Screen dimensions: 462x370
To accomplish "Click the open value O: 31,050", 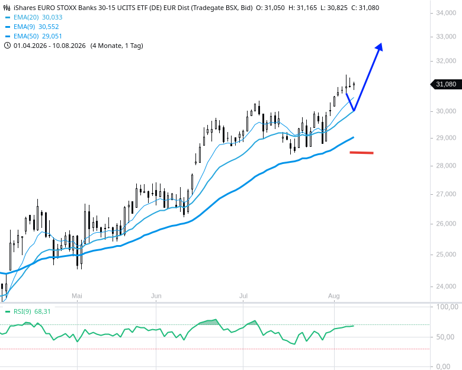I will point(270,8).
